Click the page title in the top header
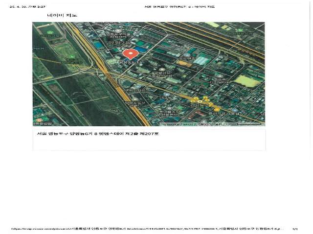This screenshot has width=313, height=234. (x=179, y=7)
